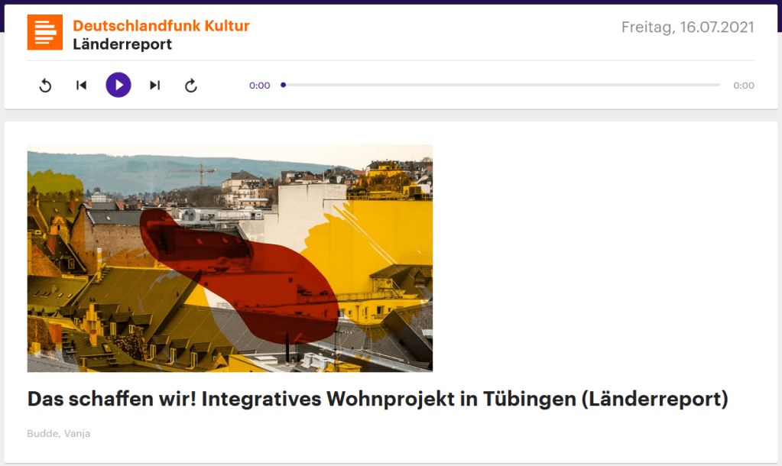This screenshot has height=466, width=782.
Task: Select the Länderreport program name in header
Action: (122, 44)
